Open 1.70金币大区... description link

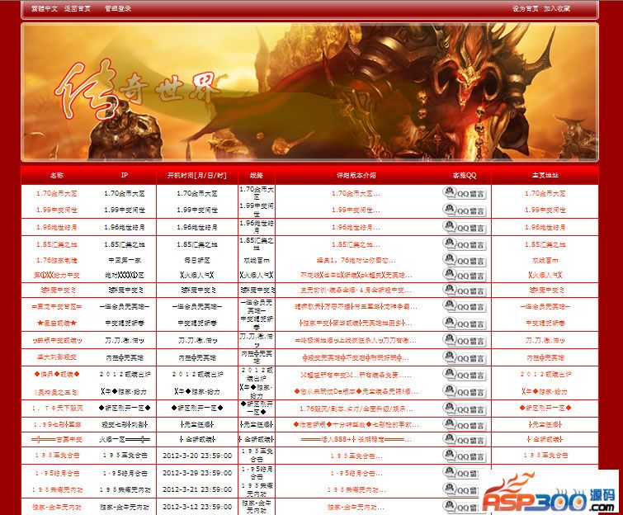click(356, 193)
